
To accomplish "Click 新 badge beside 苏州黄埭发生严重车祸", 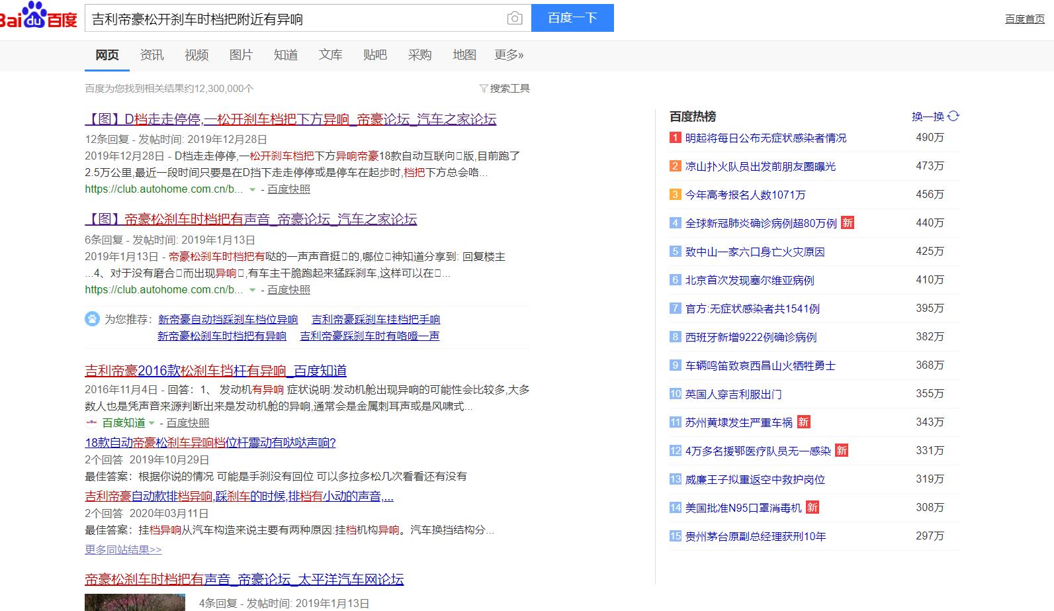I will tap(803, 422).
